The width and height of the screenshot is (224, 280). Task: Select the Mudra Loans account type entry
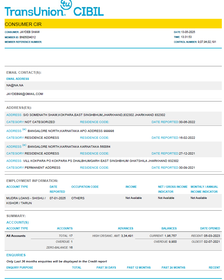26,200
